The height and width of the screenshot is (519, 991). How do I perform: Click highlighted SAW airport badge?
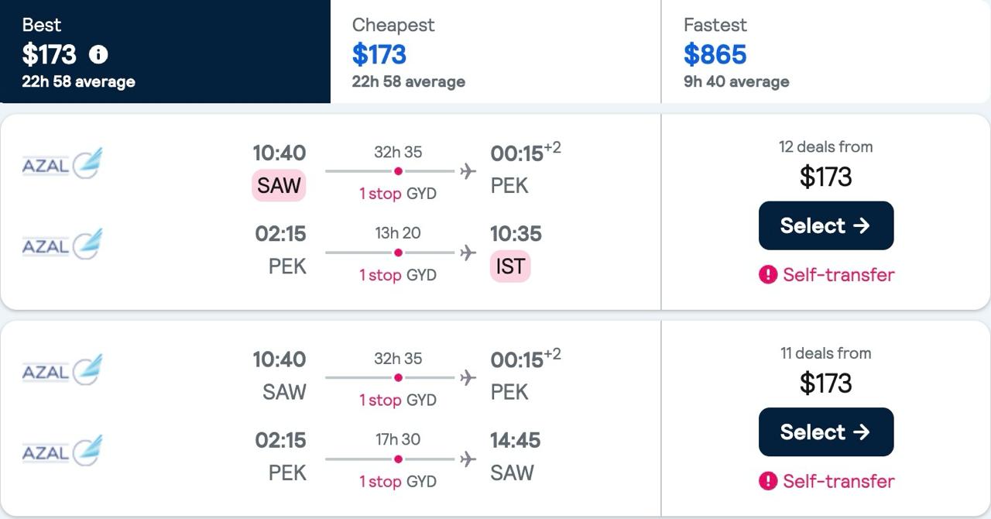279,186
